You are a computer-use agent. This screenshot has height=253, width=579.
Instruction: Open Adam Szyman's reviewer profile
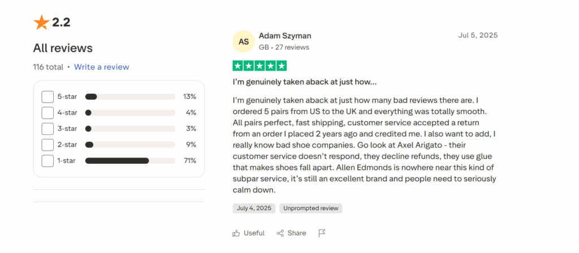(x=285, y=36)
